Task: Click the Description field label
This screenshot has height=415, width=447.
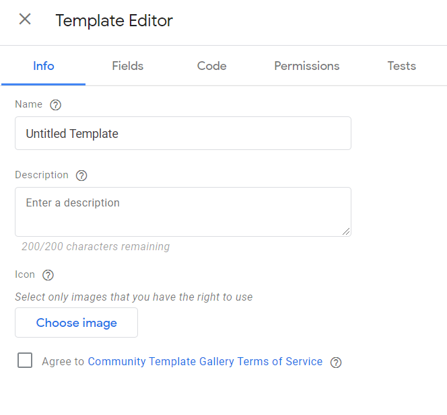Action: click(x=42, y=175)
